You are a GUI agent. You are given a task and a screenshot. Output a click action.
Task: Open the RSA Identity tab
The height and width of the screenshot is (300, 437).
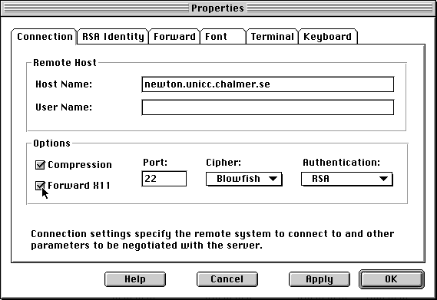[113, 37]
